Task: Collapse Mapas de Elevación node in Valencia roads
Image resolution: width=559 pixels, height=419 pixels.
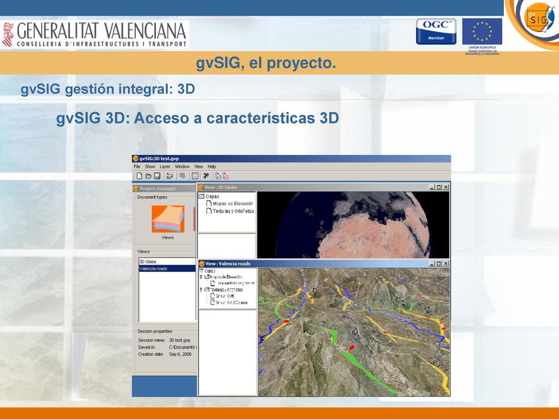Action: click(201, 277)
